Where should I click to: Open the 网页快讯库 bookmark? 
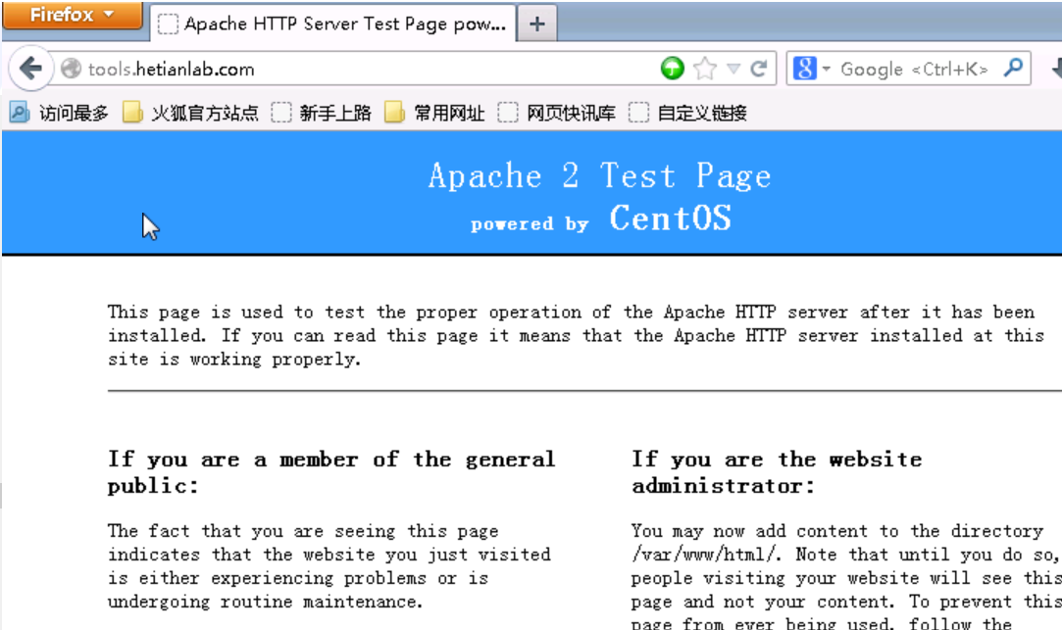click(557, 113)
